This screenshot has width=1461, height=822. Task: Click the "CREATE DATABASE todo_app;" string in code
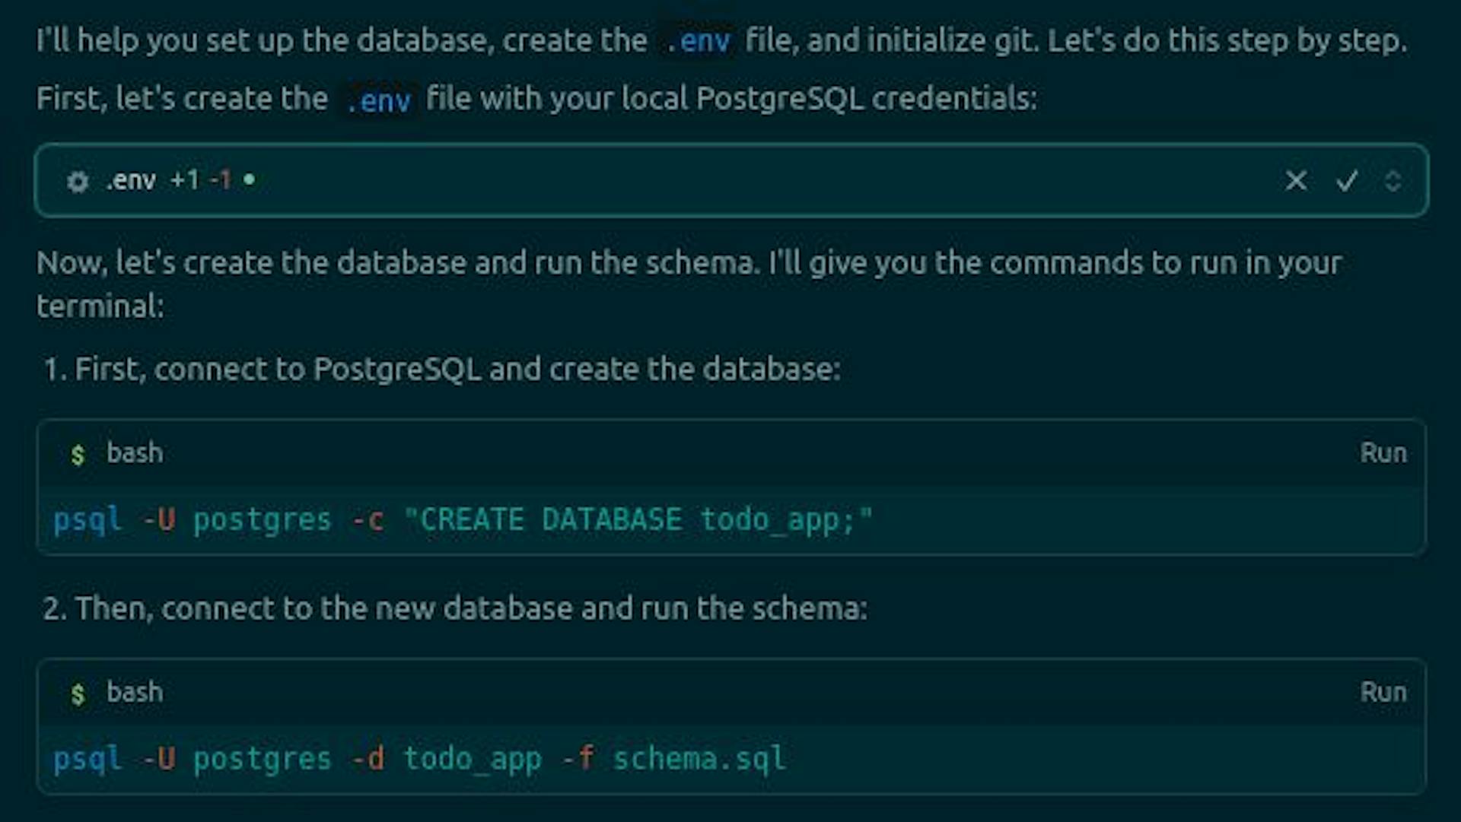(x=638, y=521)
